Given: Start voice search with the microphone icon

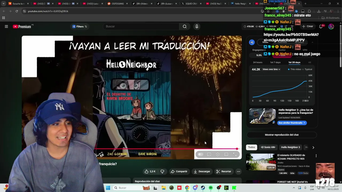Looking at the screenshot, I should click(x=197, y=26).
